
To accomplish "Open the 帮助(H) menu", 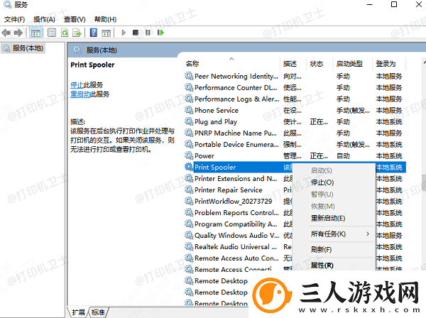I will (105, 19).
